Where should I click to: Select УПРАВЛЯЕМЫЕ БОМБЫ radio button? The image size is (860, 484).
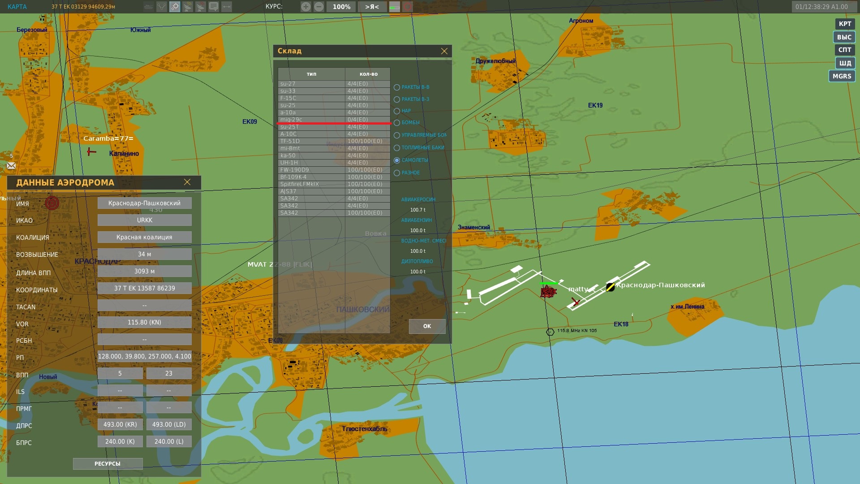coord(397,135)
